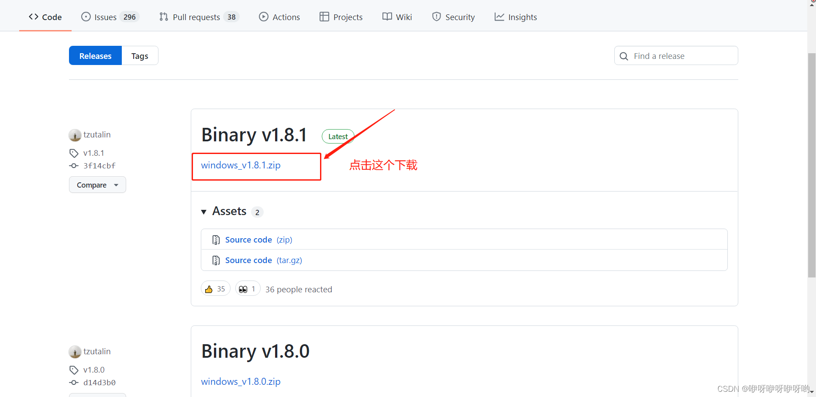Click the commit icon beside d14d3b0

coord(74,383)
